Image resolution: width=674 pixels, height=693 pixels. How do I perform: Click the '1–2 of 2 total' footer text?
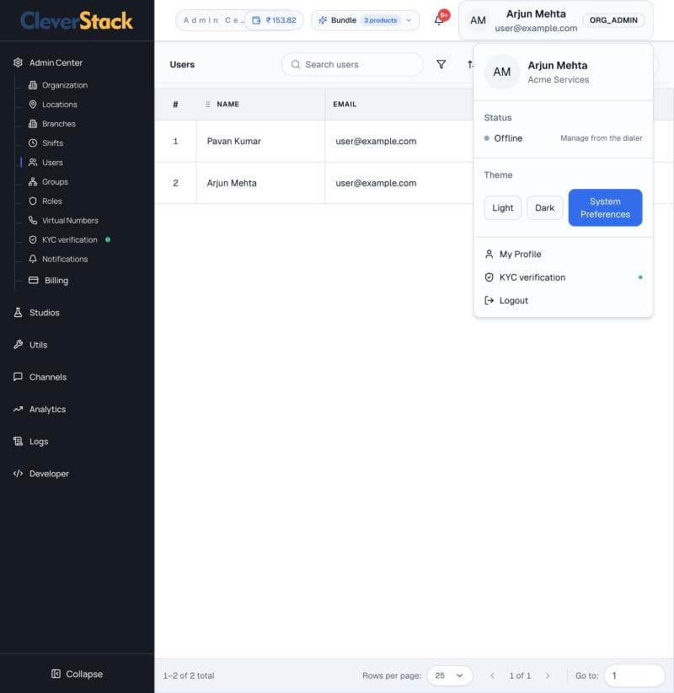(x=189, y=676)
